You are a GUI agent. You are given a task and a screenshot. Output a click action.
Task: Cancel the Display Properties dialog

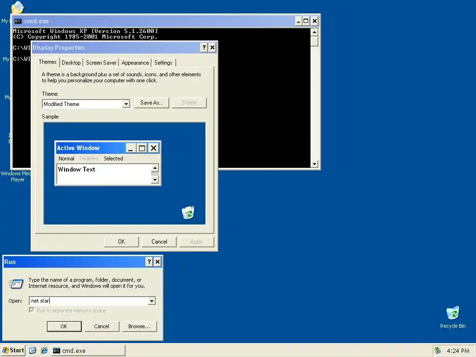pyautogui.click(x=159, y=242)
